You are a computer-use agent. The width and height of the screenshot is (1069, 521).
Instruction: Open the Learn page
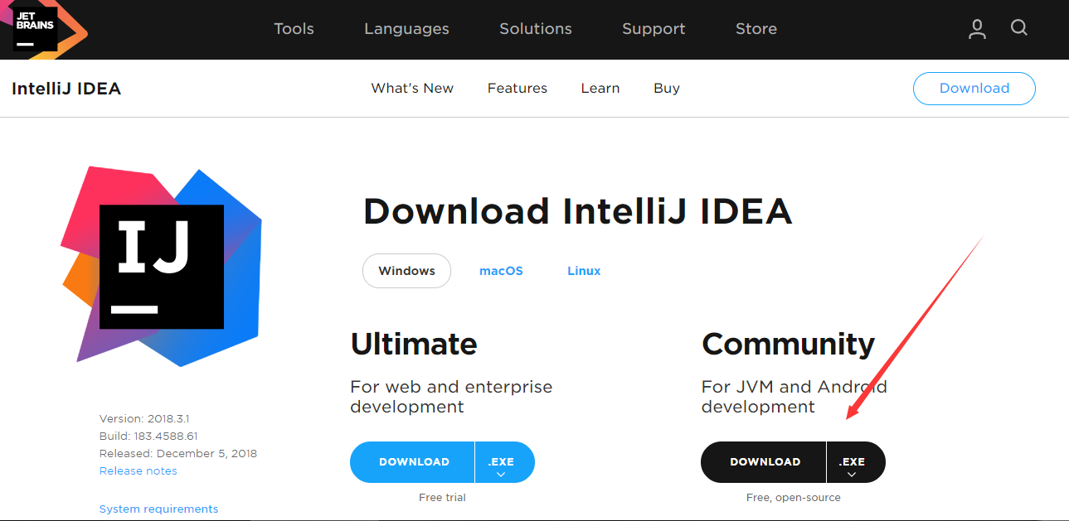click(600, 89)
